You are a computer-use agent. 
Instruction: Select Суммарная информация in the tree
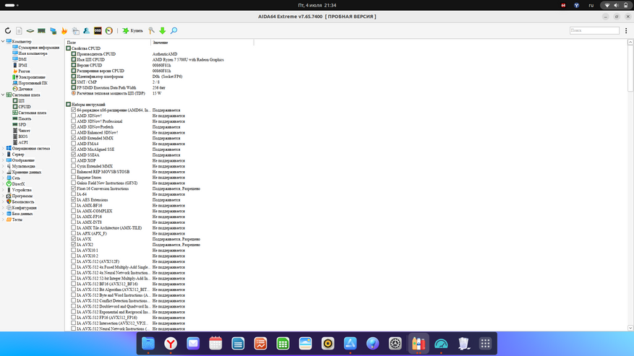pyautogui.click(x=38, y=47)
